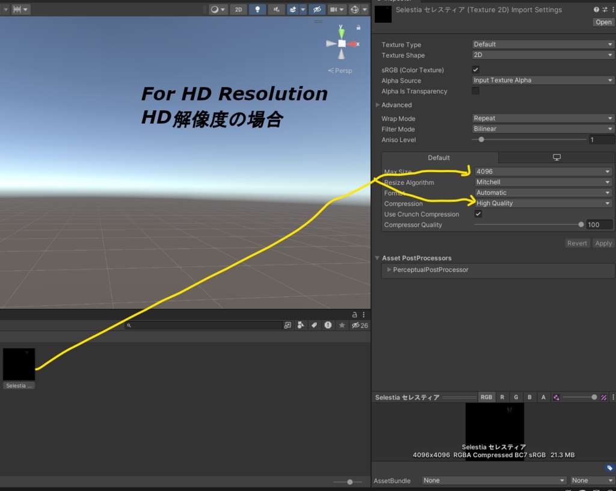Image resolution: width=616 pixels, height=491 pixels.
Task: Open the AssetBundle variant dropdown
Action: click(592, 480)
